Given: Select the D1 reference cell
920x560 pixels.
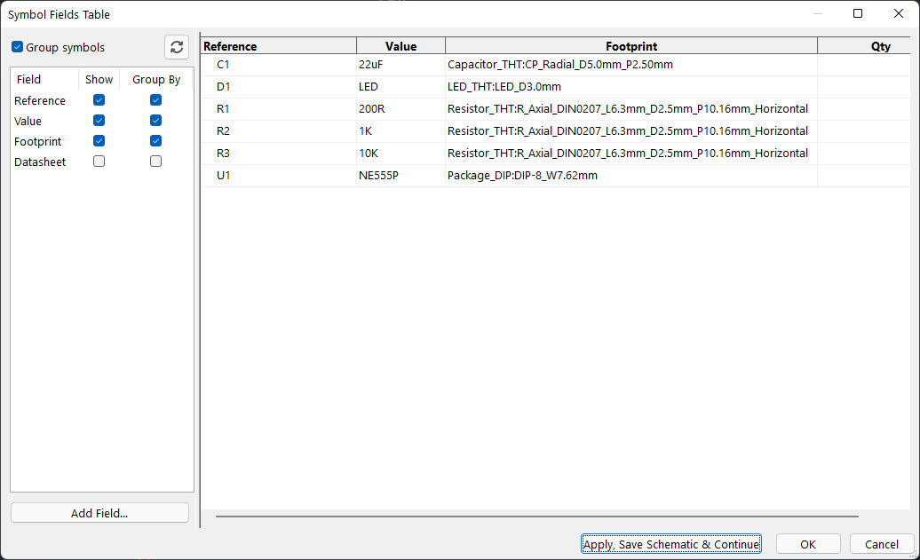Looking at the screenshot, I should coord(279,87).
